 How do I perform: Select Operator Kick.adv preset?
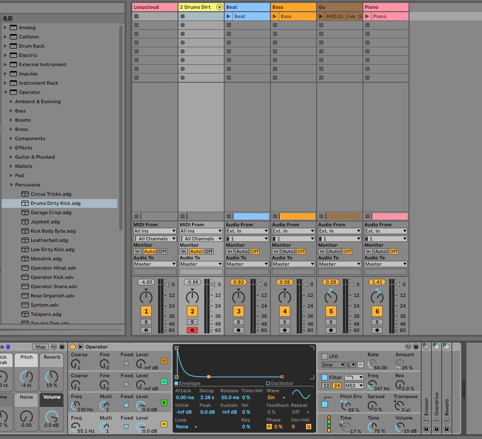point(52,277)
